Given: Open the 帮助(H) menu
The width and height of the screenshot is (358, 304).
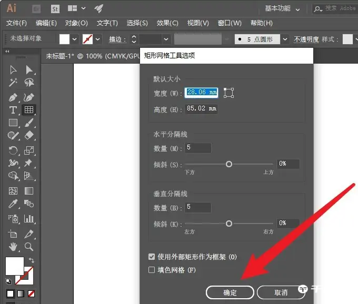Looking at the screenshot, I should click(x=262, y=23).
